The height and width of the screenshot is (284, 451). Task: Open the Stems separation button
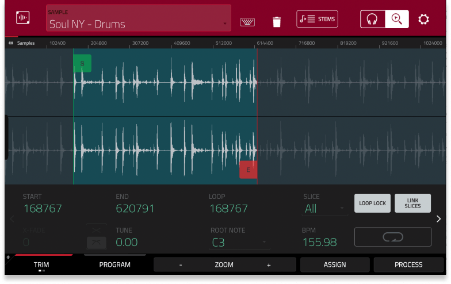pyautogui.click(x=317, y=19)
